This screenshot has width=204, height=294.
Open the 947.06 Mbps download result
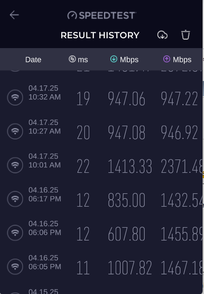127,99
